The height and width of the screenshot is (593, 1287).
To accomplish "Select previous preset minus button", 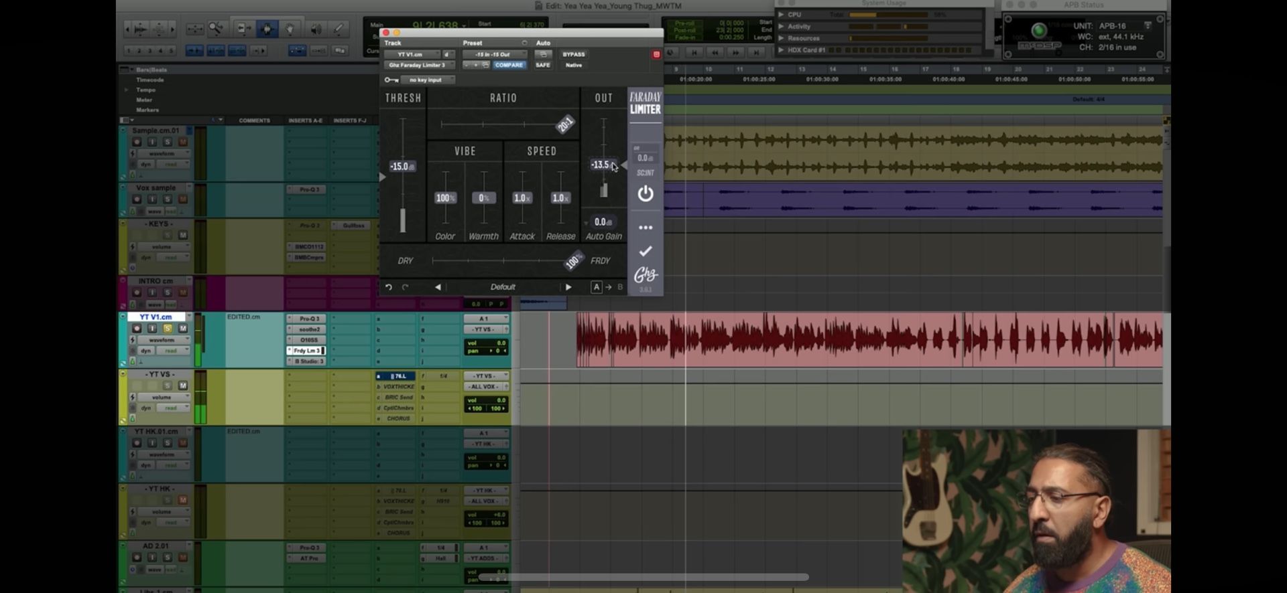I will [467, 65].
